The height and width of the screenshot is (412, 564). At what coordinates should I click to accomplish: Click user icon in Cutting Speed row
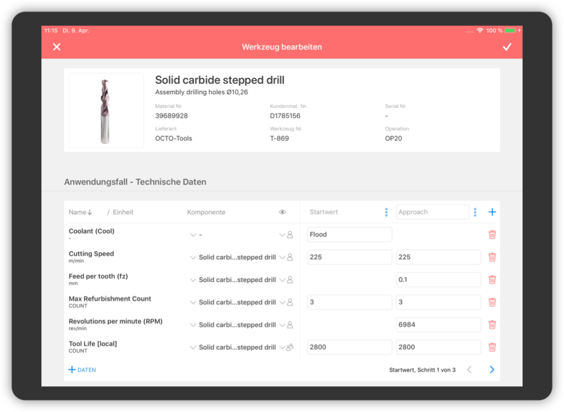(290, 257)
